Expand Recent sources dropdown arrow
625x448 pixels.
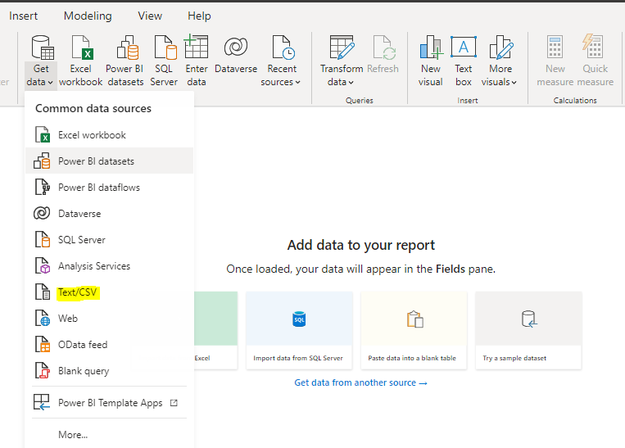(297, 82)
